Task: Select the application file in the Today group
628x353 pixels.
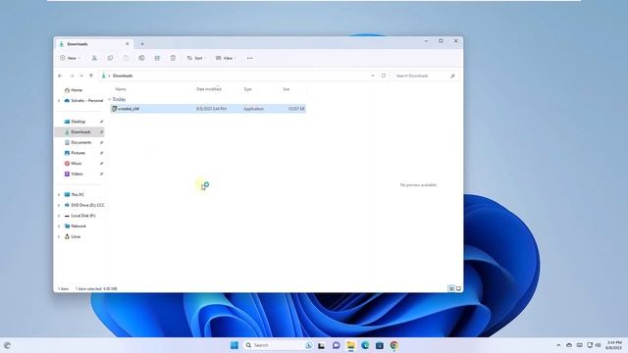Action: 208,109
